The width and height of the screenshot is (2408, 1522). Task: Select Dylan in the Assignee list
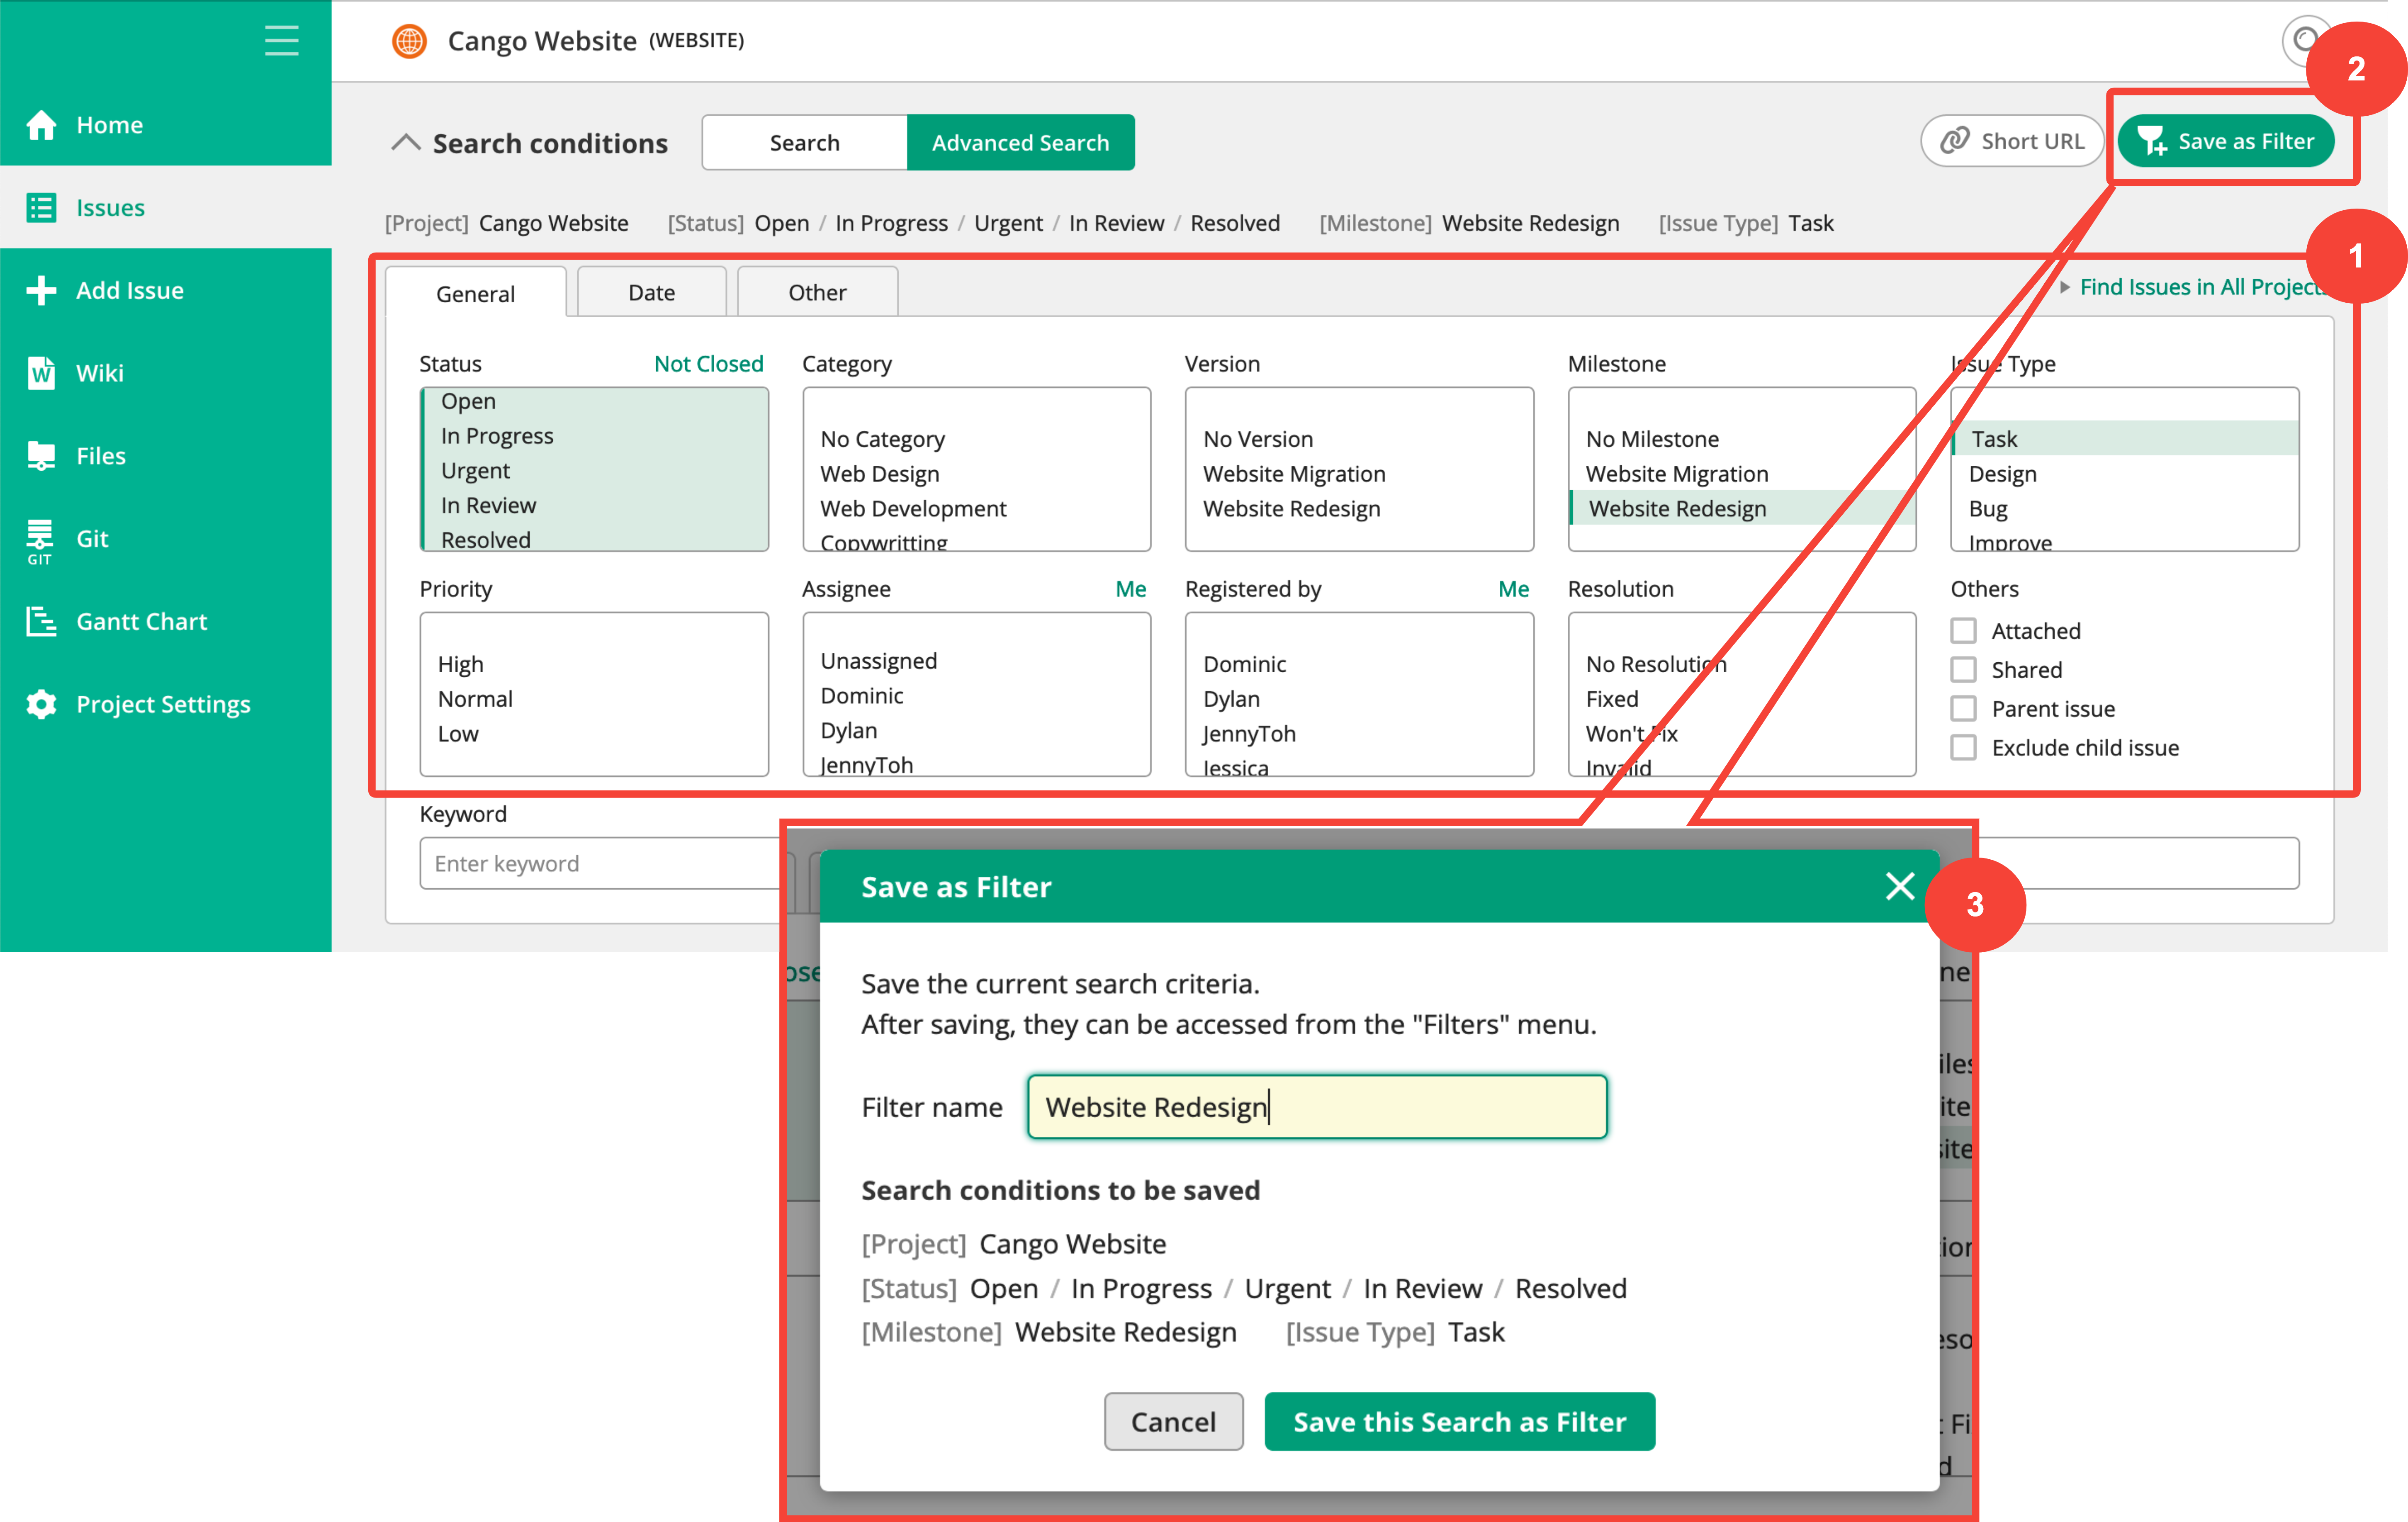pos(978,731)
